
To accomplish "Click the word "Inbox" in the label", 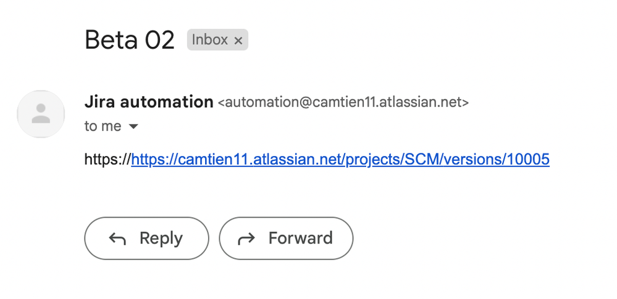I will (x=210, y=39).
